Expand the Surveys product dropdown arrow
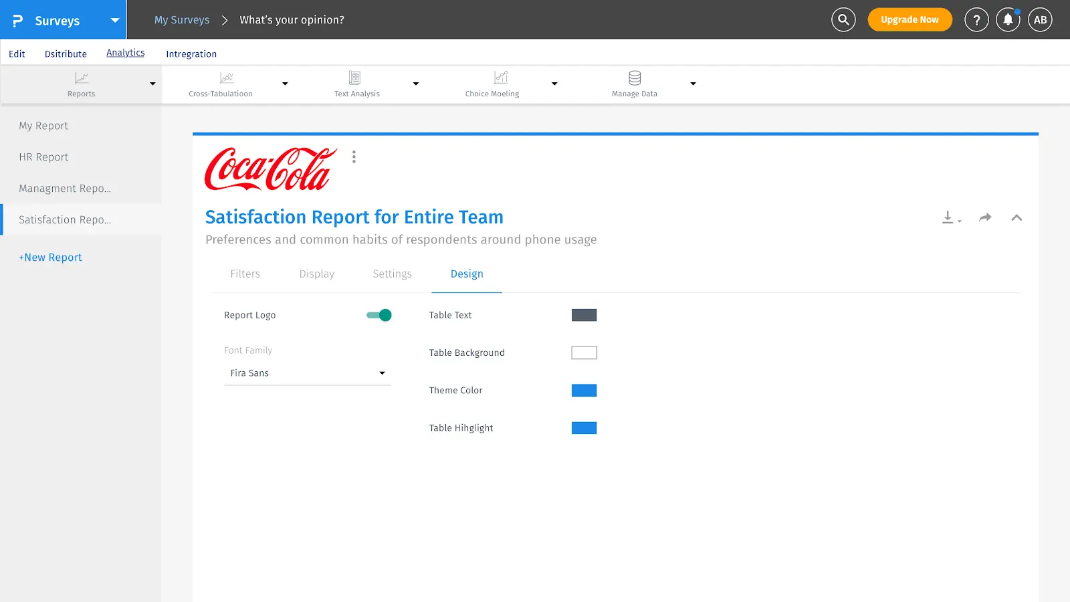 click(x=115, y=20)
